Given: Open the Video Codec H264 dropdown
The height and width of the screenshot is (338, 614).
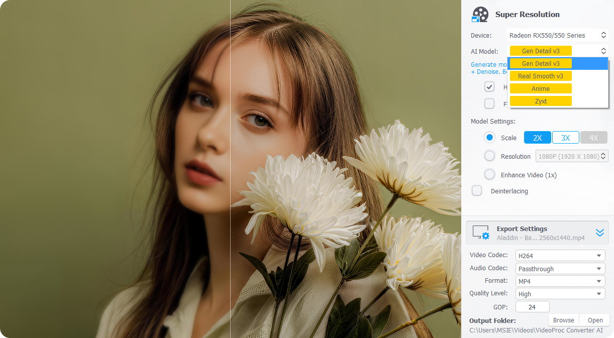Looking at the screenshot, I should [560, 256].
